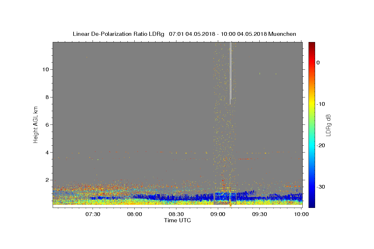Pick the dark red top of colorbar

coord(312,44)
